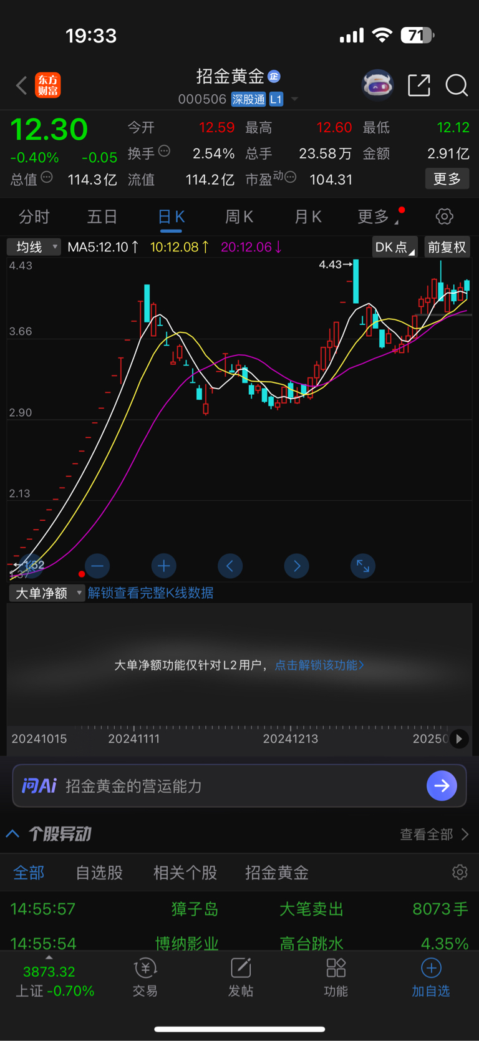Switch to 月K tab
Screen dimensions: 479x1041
[307, 216]
